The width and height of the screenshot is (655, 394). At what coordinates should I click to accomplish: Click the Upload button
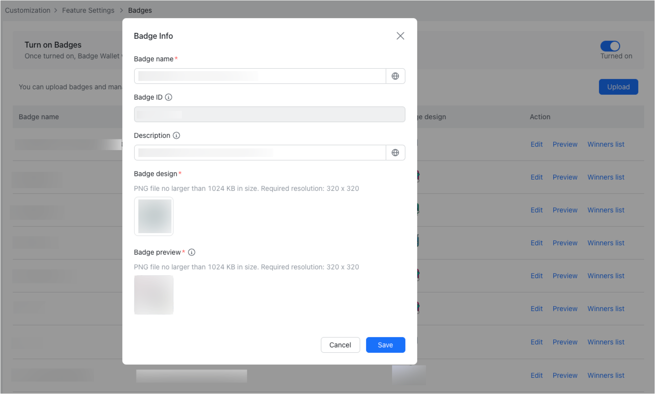tap(618, 86)
